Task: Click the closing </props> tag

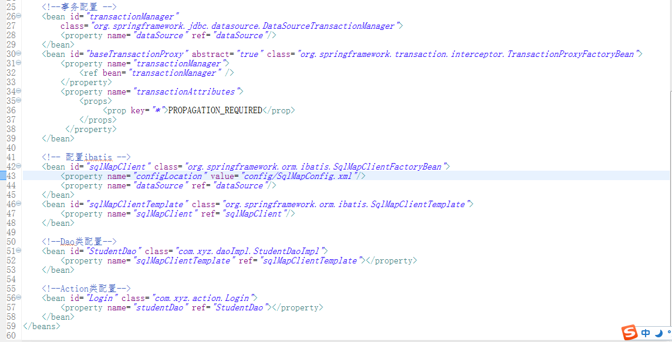Action: click(97, 120)
